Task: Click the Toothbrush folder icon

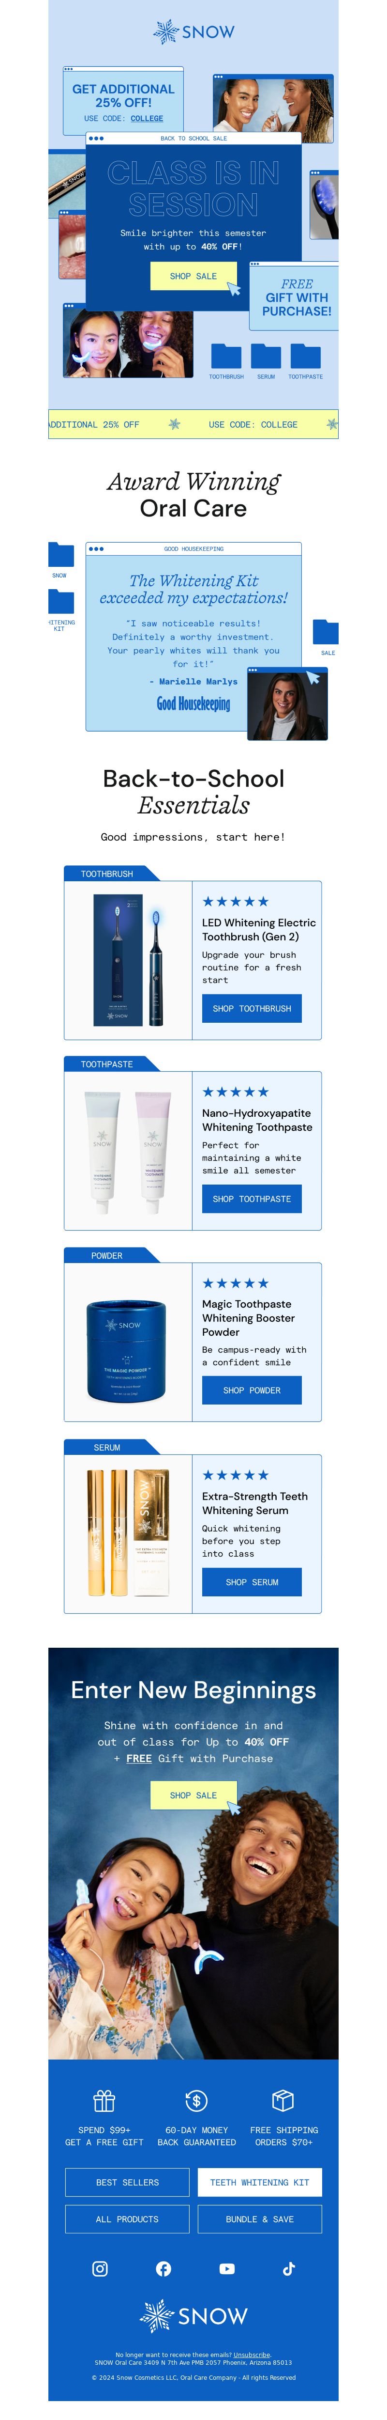Action: click(x=226, y=356)
